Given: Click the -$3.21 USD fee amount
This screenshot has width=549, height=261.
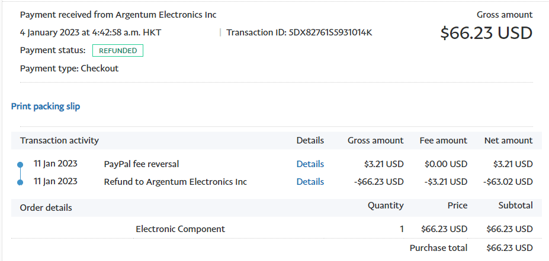Looking at the screenshot, I should click(x=446, y=182).
